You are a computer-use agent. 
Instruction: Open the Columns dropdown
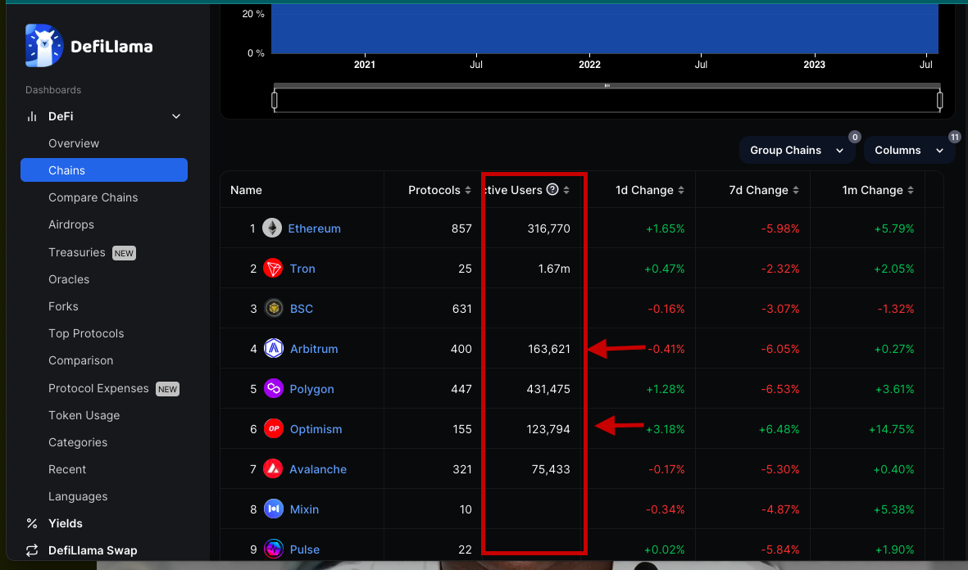[909, 151]
